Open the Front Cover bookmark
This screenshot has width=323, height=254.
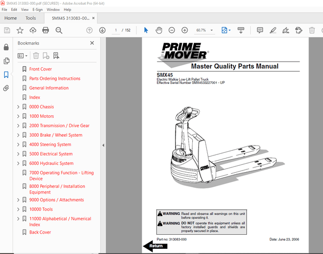coord(41,69)
